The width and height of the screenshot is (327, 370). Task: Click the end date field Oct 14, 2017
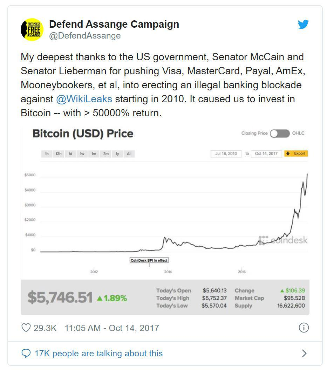pyautogui.click(x=266, y=153)
